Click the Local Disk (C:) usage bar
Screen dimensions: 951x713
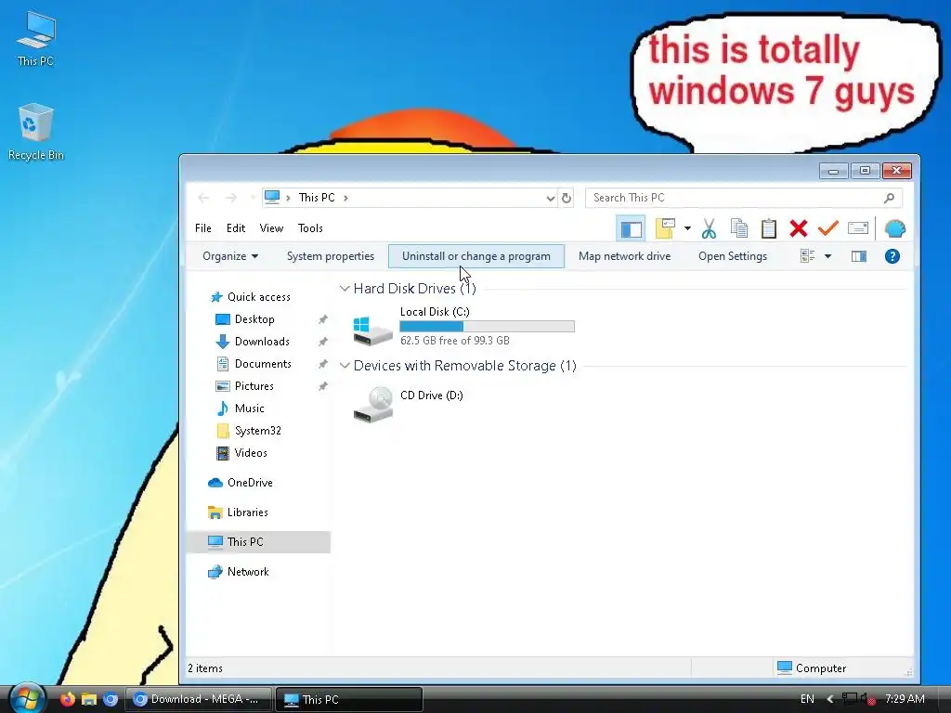pos(487,326)
